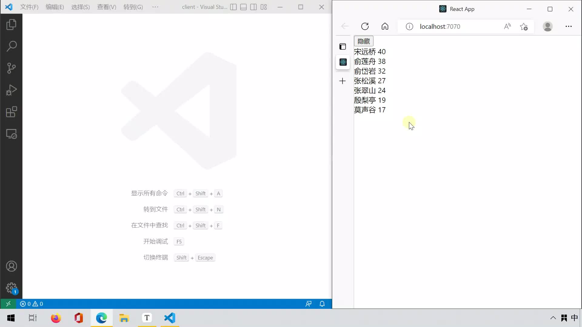Open browser settings ellipsis menu

568,26
